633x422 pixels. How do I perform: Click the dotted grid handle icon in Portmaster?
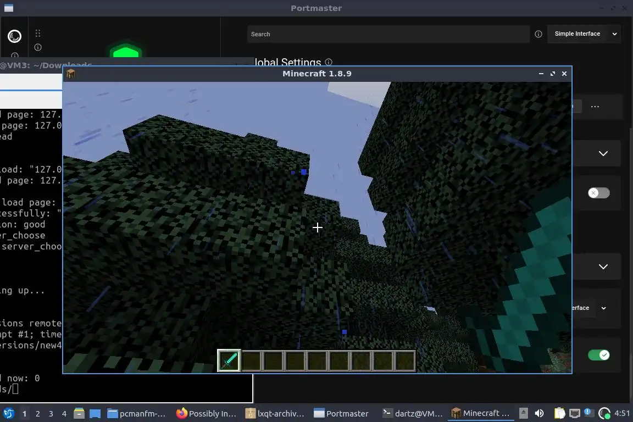(38, 33)
